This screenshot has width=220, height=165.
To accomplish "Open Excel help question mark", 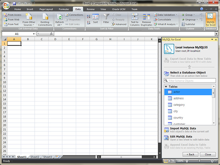I will coord(202,9).
